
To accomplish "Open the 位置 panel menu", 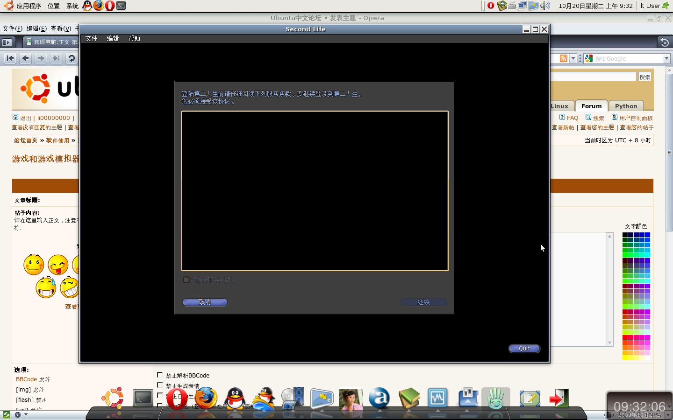I will tap(54, 6).
